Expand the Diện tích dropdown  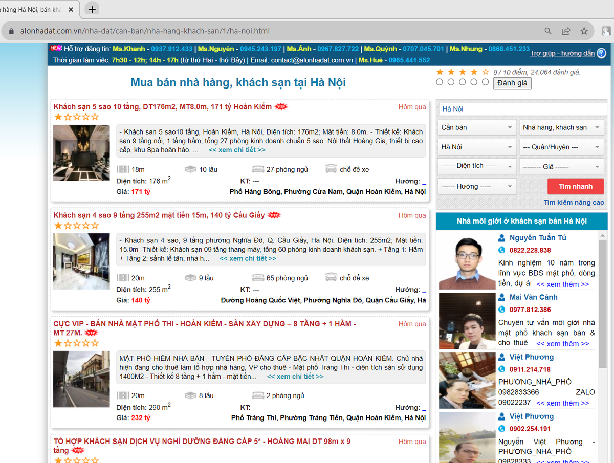tap(477, 166)
